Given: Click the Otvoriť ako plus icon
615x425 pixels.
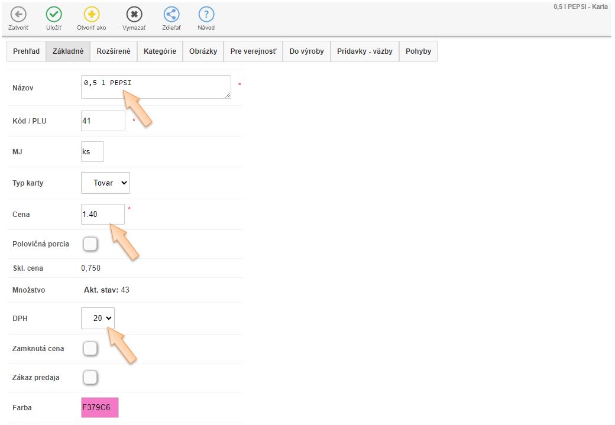Looking at the screenshot, I should click(x=92, y=15).
